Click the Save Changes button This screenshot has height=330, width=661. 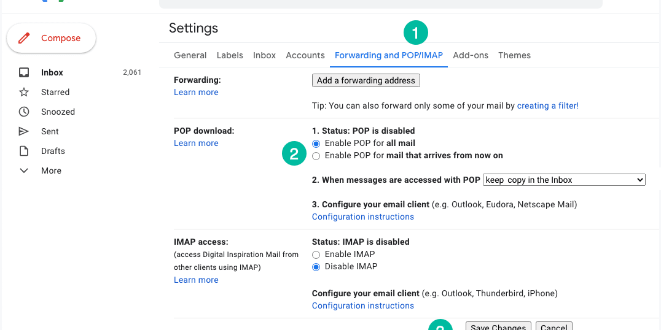pos(498,328)
